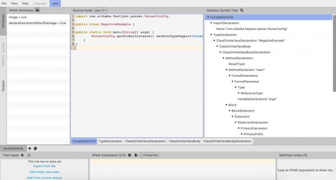
Task: Open the Help menu
Action: (x=25, y=3)
